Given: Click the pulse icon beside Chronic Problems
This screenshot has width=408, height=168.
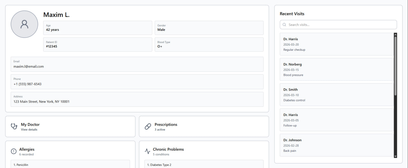Looking at the screenshot, I should 147,151.
